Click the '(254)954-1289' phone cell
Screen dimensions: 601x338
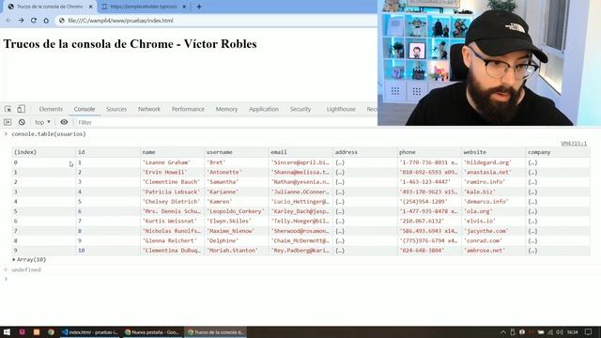pos(429,202)
